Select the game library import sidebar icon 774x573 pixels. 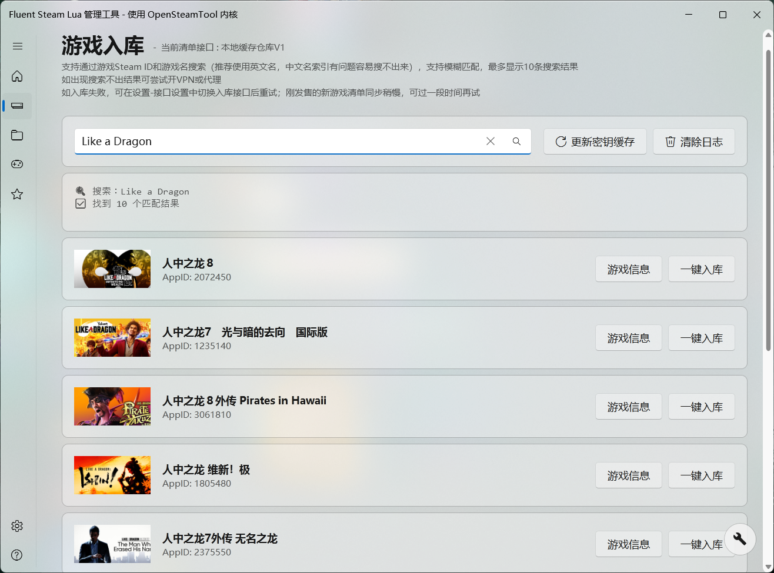pos(17,106)
